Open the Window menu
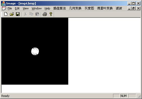Screen dimensions: 142x99 pyautogui.click(x=36, y=8)
